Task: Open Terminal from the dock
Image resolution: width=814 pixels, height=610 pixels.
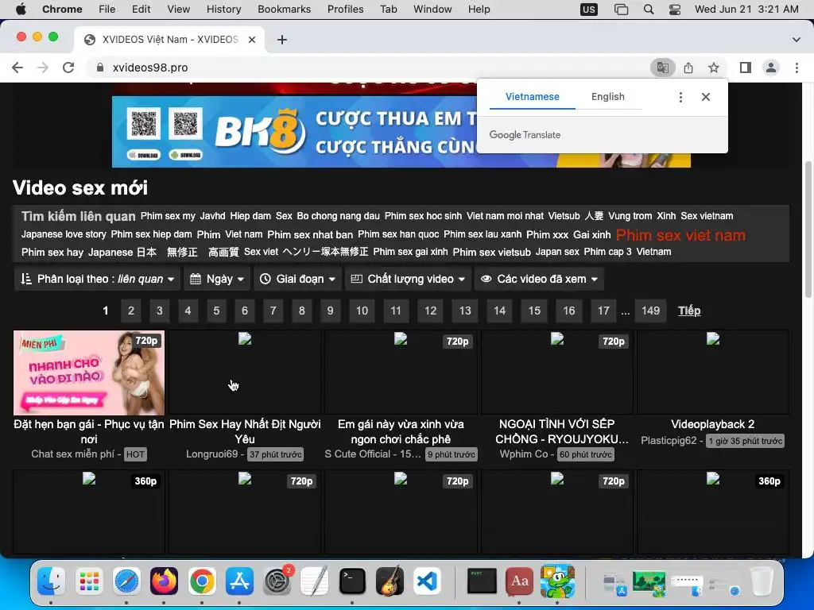Action: tap(352, 581)
